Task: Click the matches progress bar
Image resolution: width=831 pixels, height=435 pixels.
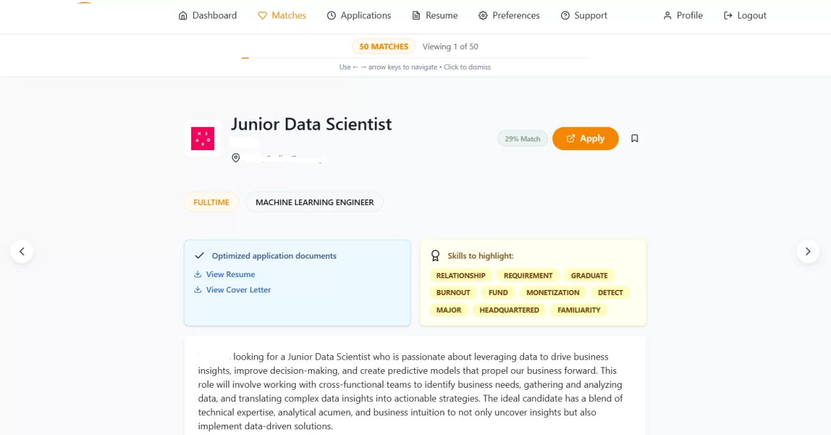Action: click(415, 58)
